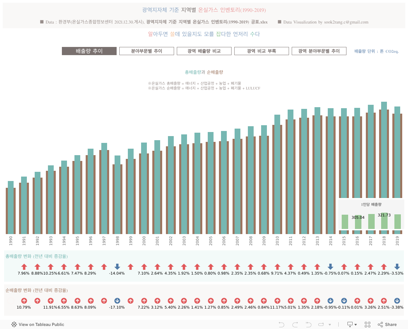Open the 광역 분야부문별 추이 tab
Screen dimensions: 408x329
(x=319, y=51)
